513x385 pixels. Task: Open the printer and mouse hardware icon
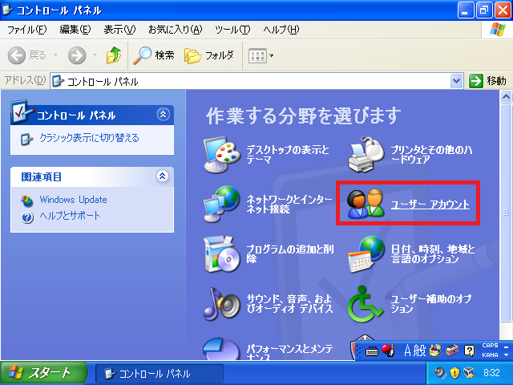tap(366, 155)
